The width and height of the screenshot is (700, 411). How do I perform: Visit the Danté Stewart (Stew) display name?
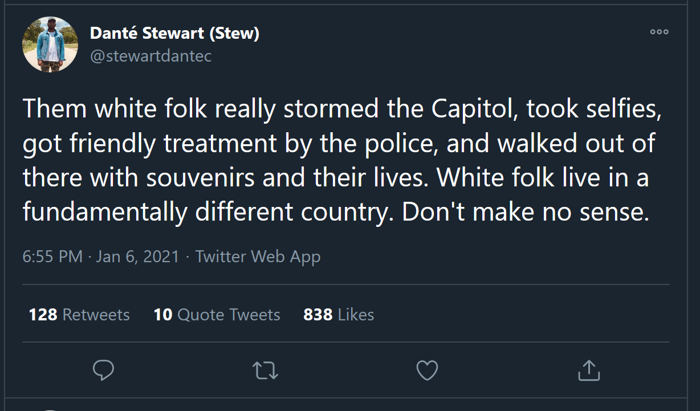174,34
